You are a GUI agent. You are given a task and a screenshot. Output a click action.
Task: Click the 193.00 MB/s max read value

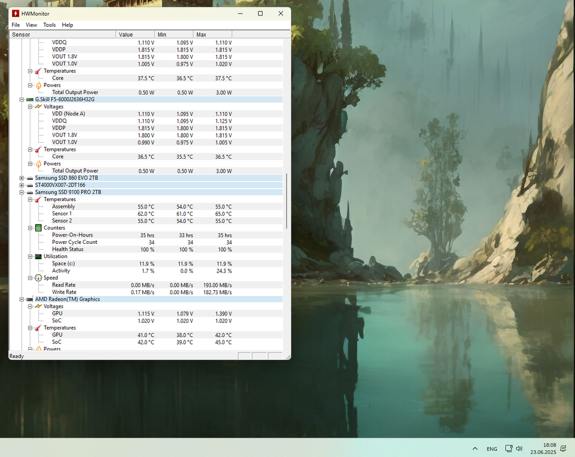coord(218,286)
